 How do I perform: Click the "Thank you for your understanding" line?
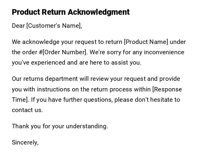click(x=60, y=126)
